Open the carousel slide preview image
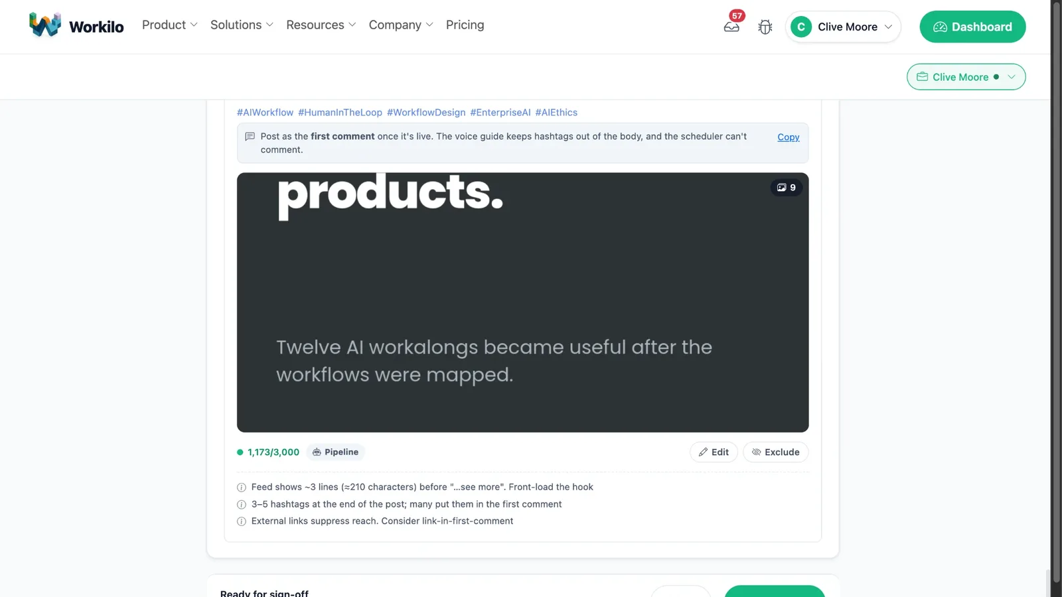This screenshot has width=1062, height=597. pyautogui.click(x=522, y=302)
